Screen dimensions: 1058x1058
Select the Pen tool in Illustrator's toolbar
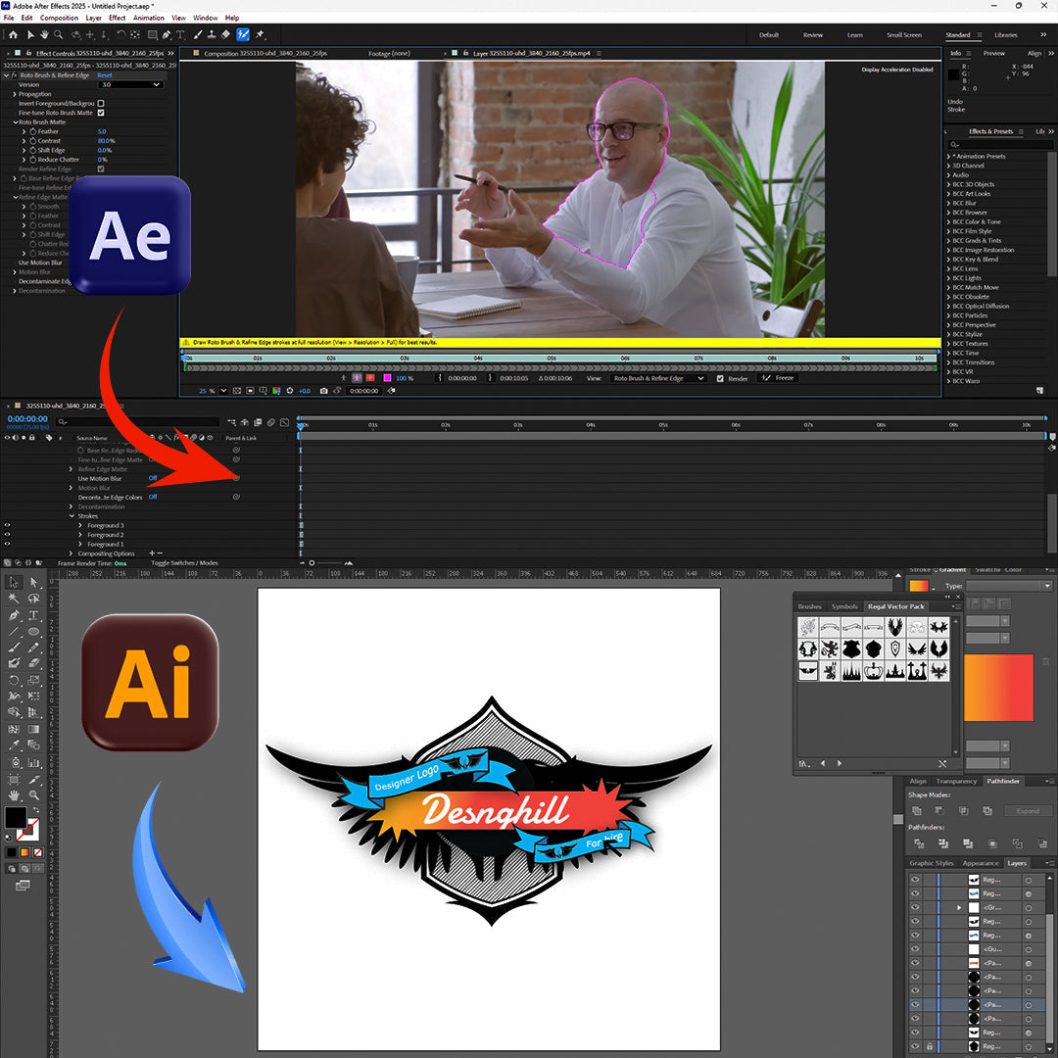[x=13, y=616]
